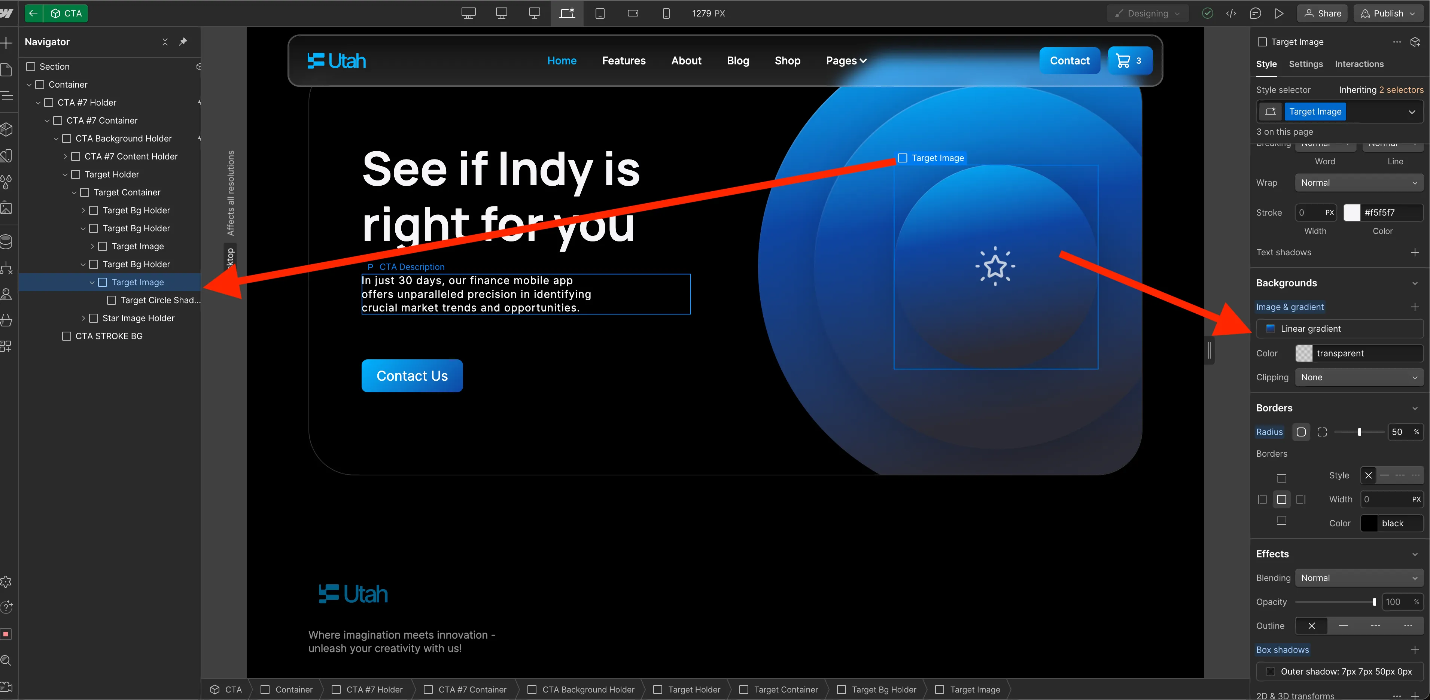Image resolution: width=1430 pixels, height=700 pixels.
Task: Click the code export icon in top bar
Action: click(1231, 13)
